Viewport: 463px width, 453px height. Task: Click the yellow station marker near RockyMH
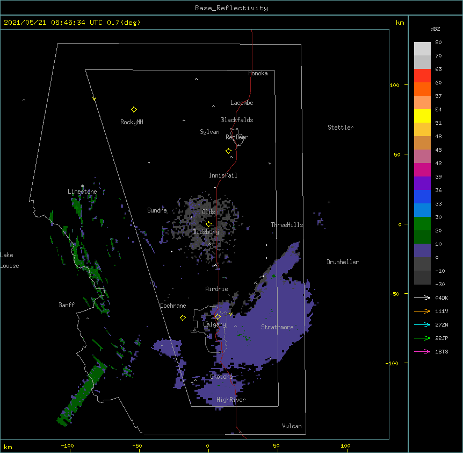point(134,110)
